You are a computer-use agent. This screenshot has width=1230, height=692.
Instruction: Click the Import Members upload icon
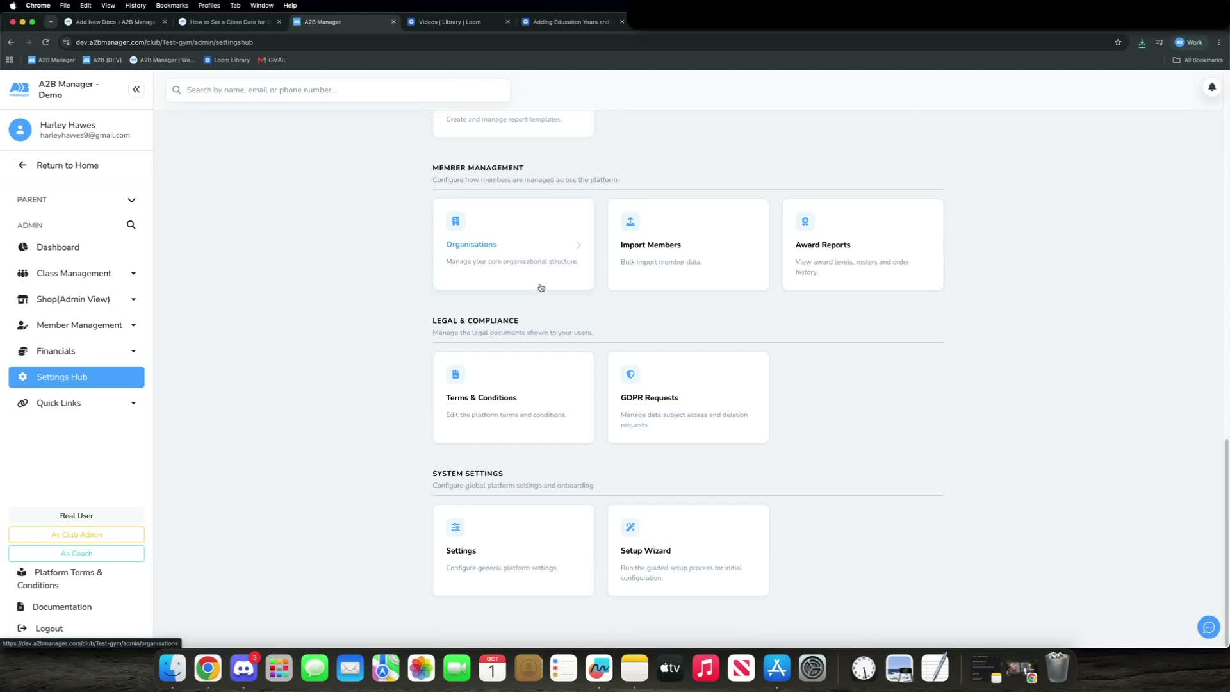[x=630, y=221]
